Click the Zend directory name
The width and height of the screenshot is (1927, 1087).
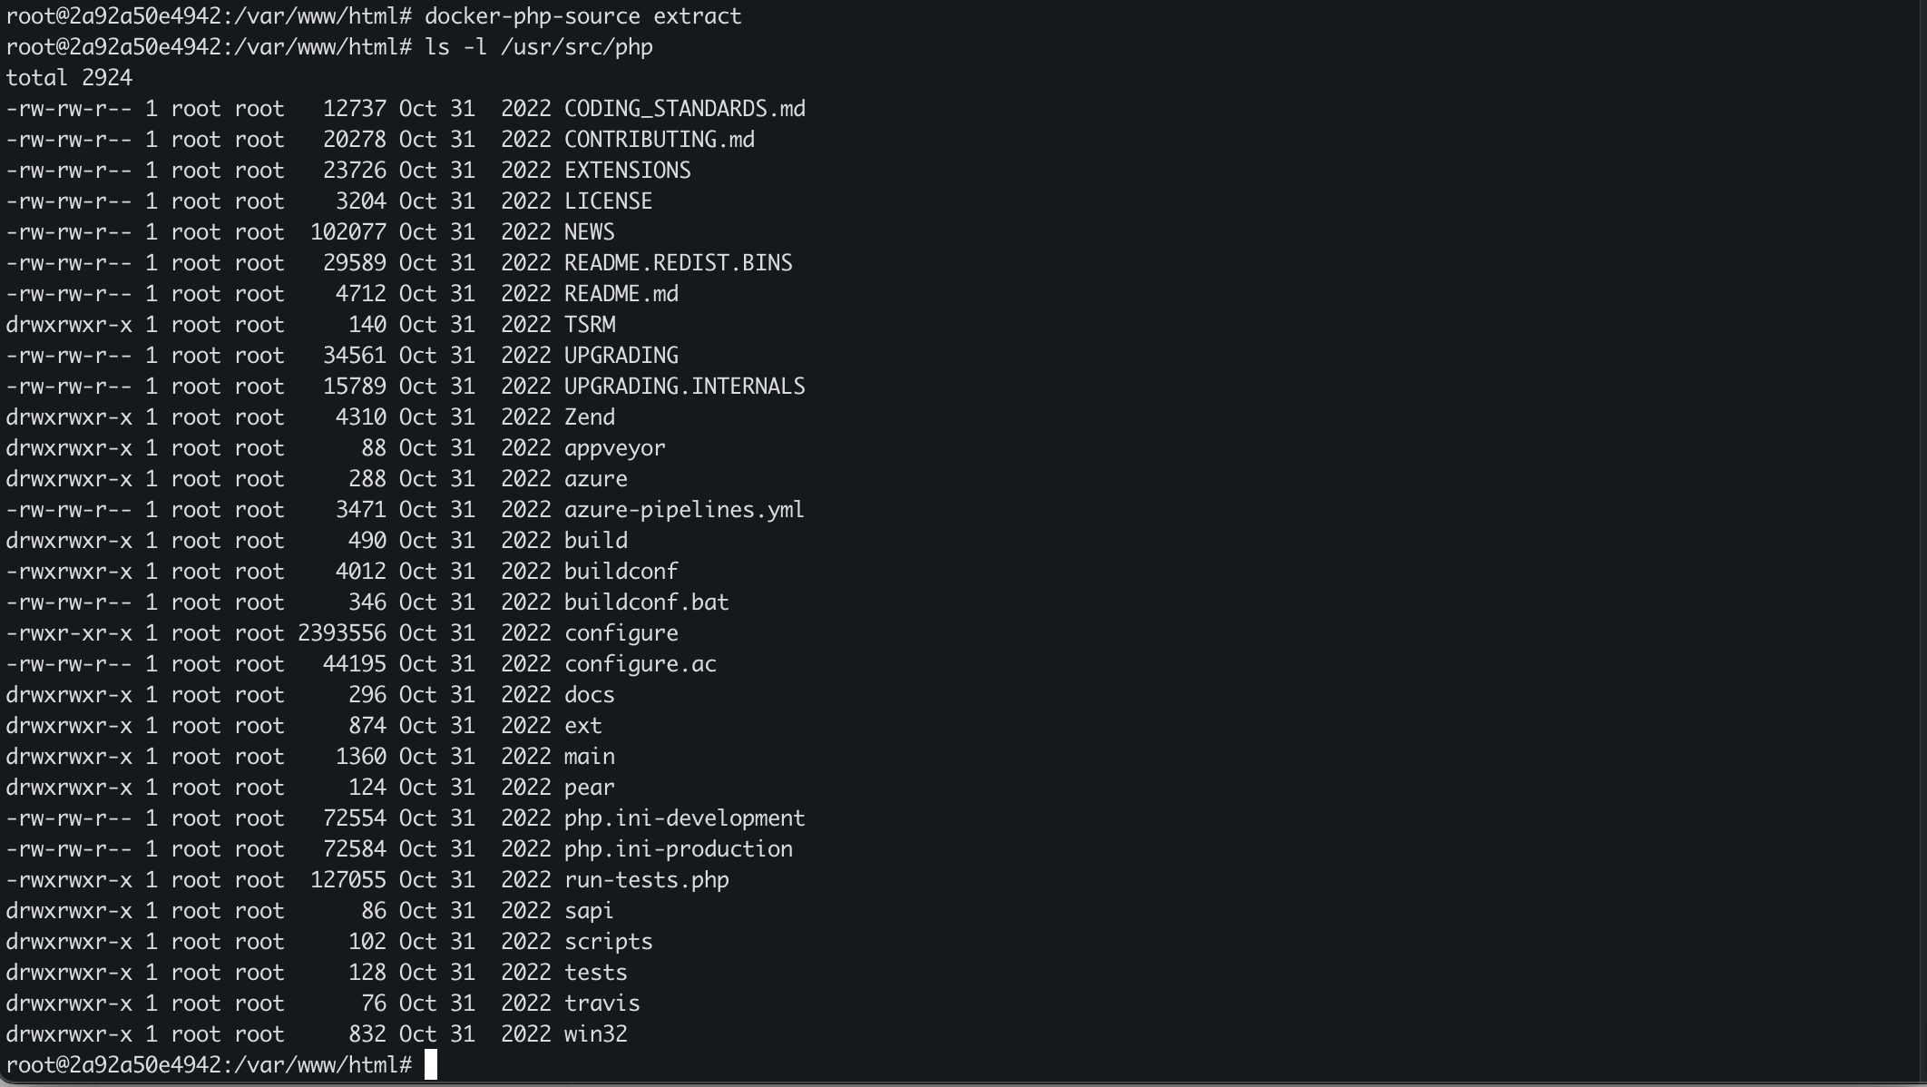pyautogui.click(x=589, y=417)
